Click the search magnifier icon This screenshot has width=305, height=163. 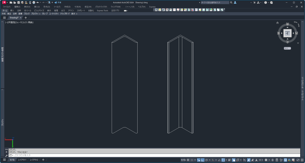[231, 2]
